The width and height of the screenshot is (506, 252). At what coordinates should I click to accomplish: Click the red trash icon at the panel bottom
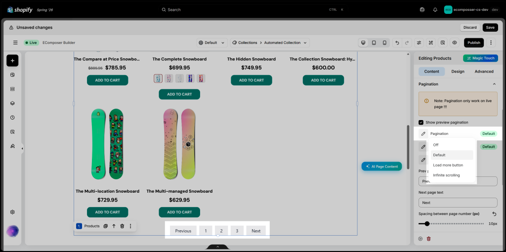pos(428,239)
